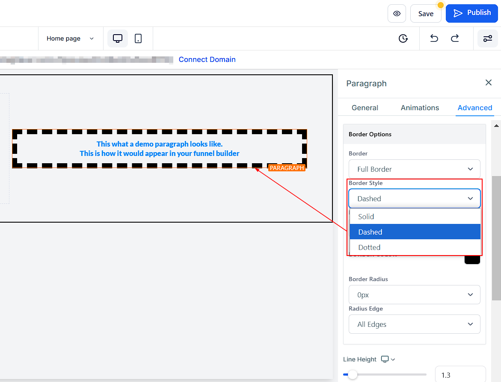Screen dimensions: 501x382
Task: Open the settings sliders icon
Action: pos(487,38)
